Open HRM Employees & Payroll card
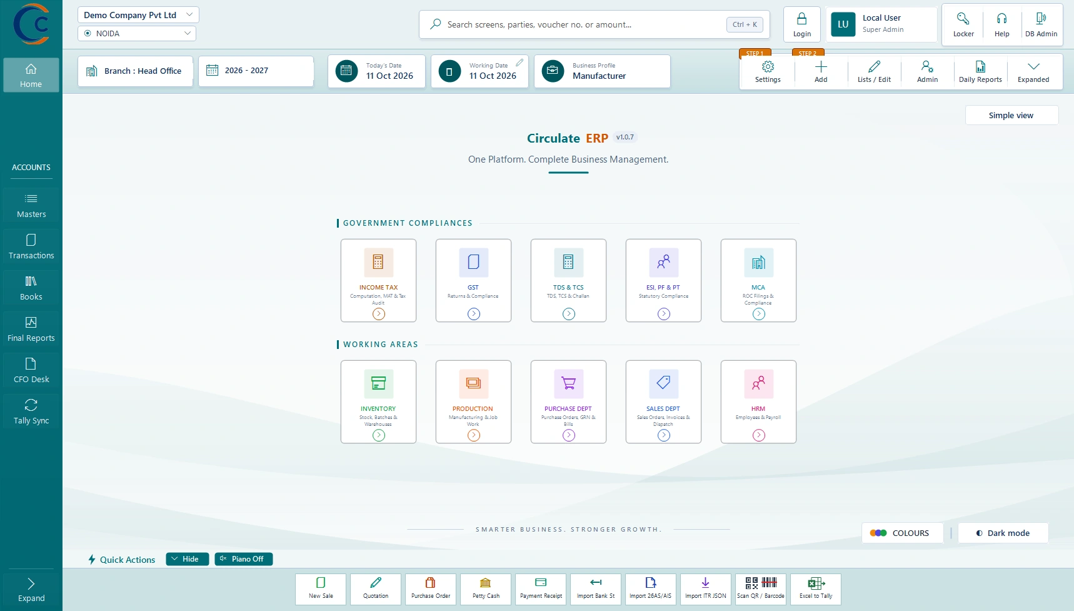This screenshot has height=611, width=1074. click(x=758, y=401)
